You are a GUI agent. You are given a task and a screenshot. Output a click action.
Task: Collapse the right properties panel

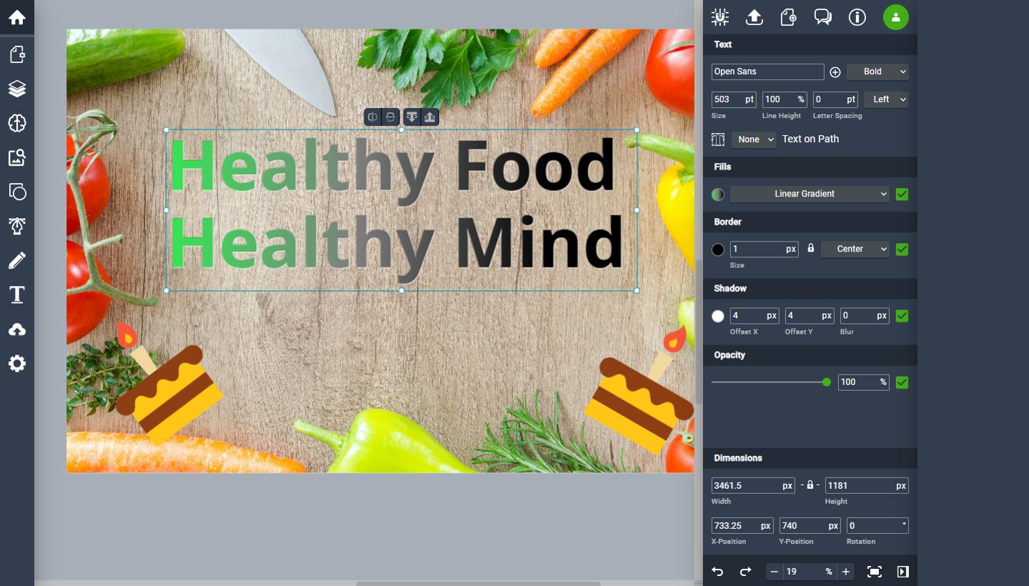click(x=903, y=572)
